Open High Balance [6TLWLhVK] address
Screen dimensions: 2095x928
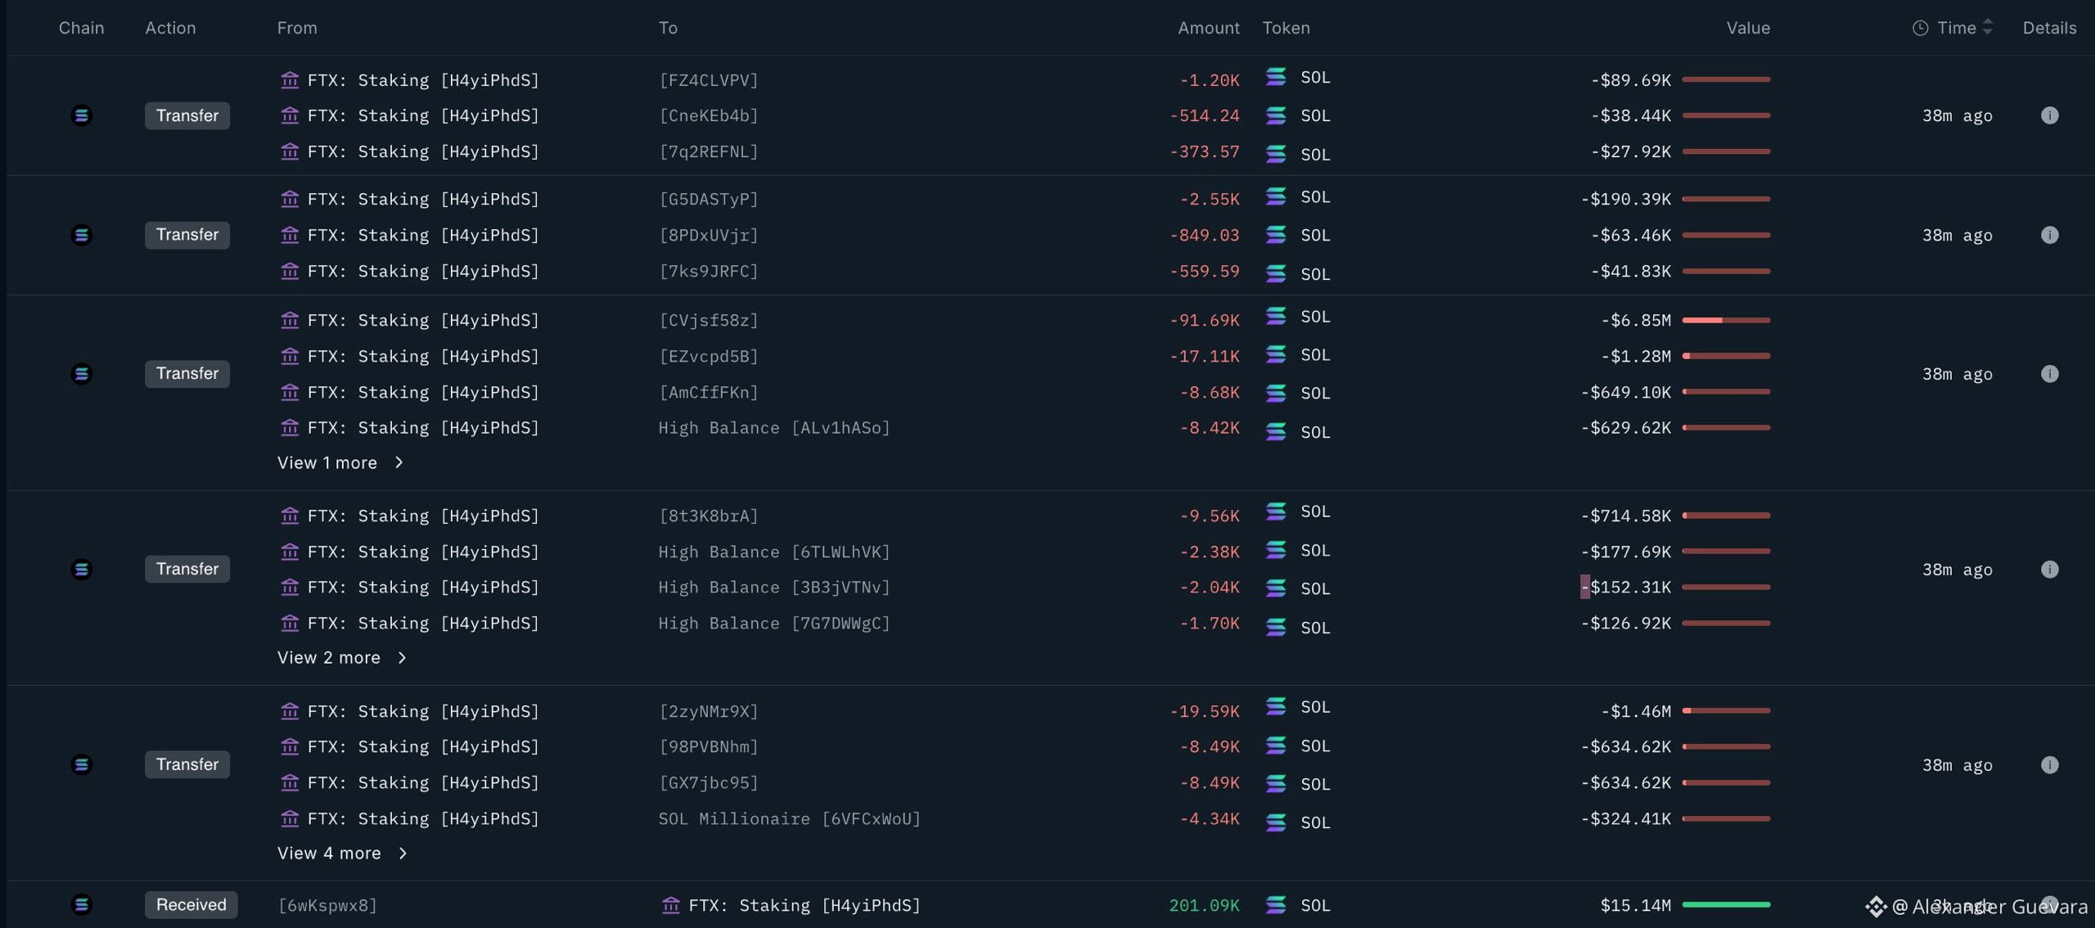point(774,552)
